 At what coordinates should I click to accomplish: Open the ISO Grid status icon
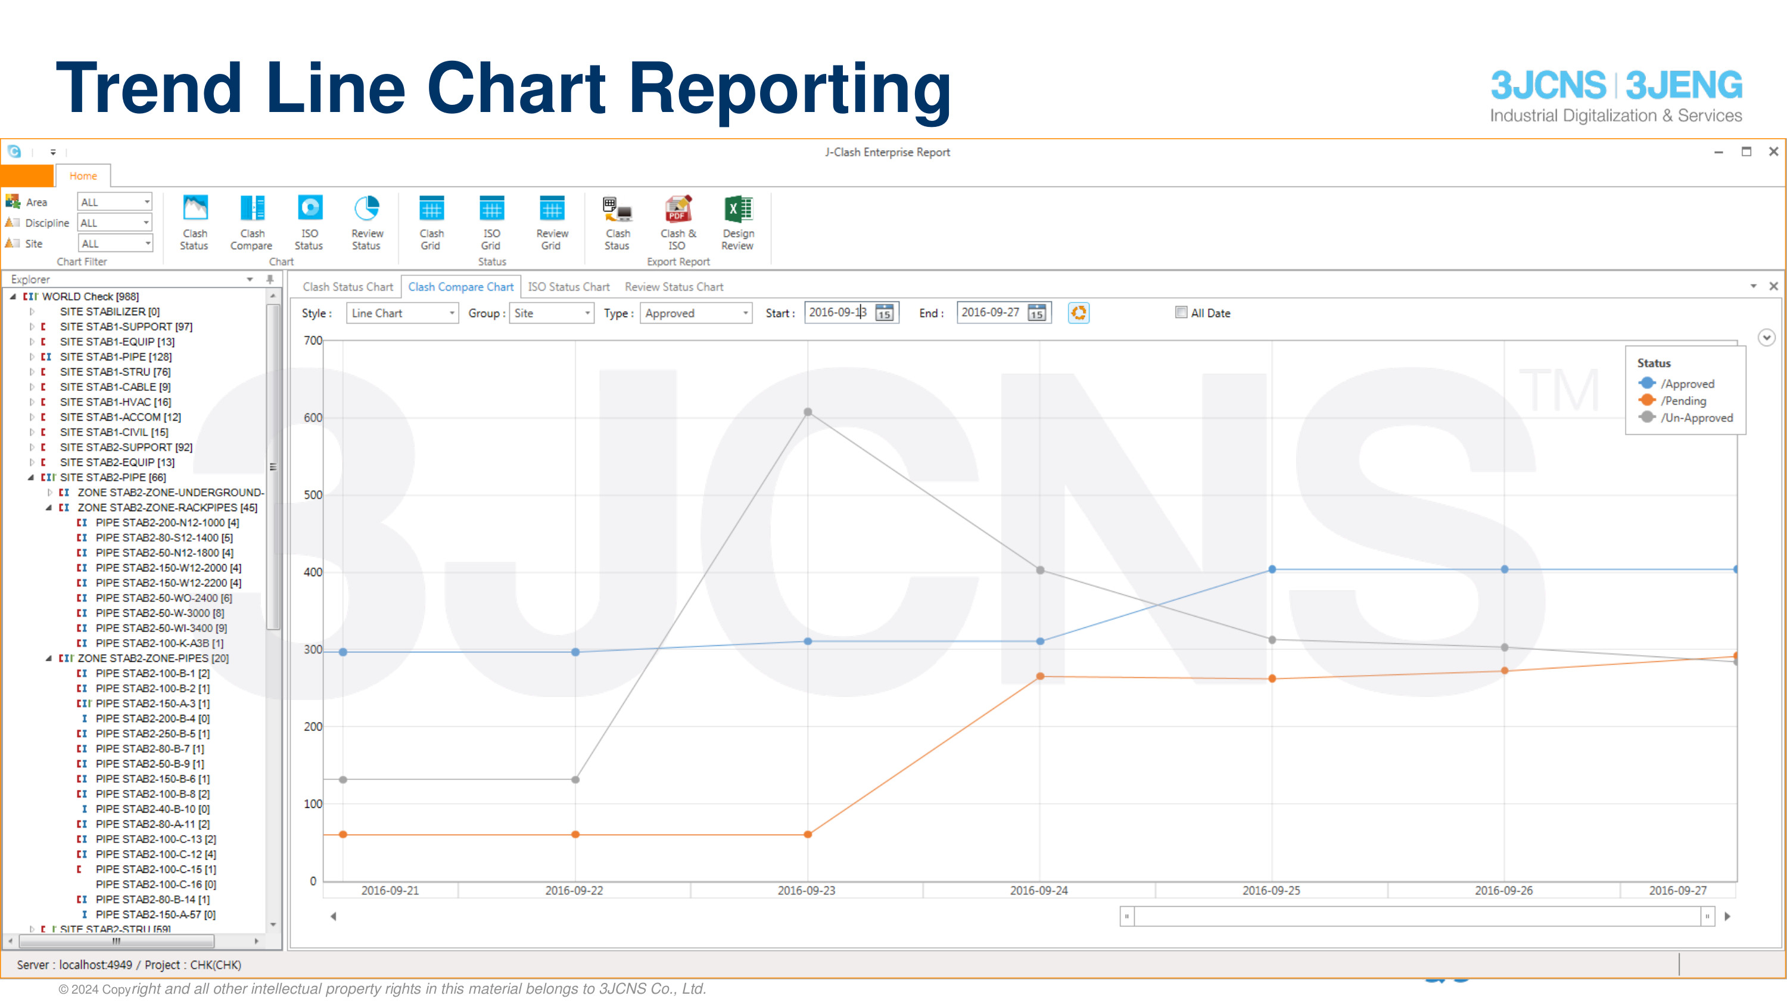(x=491, y=223)
